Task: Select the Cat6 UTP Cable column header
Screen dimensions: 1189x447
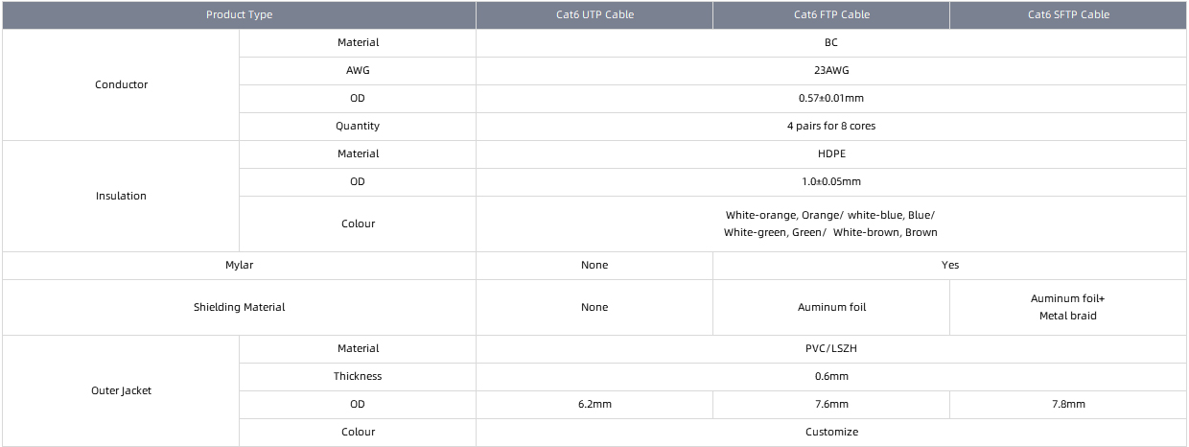Action: click(594, 14)
